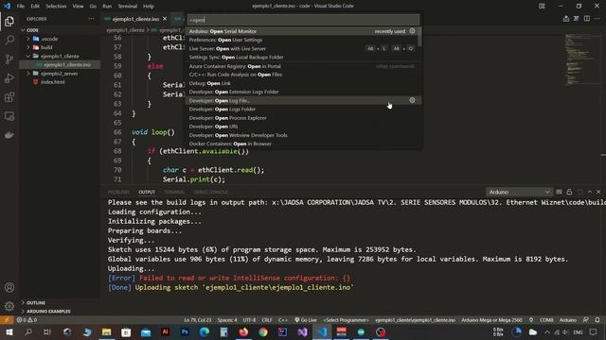Click the Arduino Upload icon in editor toolbar
This screenshot has height=340, width=606.
click(x=566, y=19)
